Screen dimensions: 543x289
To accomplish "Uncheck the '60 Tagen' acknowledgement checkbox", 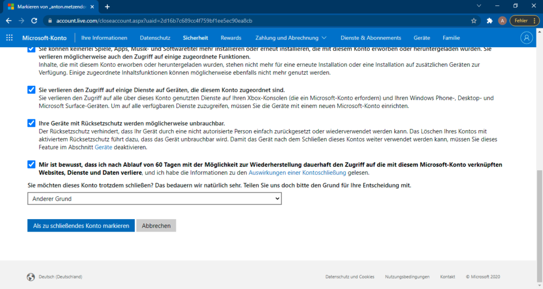I will [31, 164].
